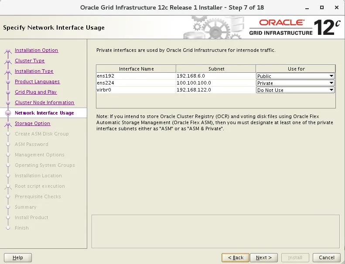Click the Interface Name column header
Image resolution: width=345 pixels, height=264 pixels.
pos(136,69)
